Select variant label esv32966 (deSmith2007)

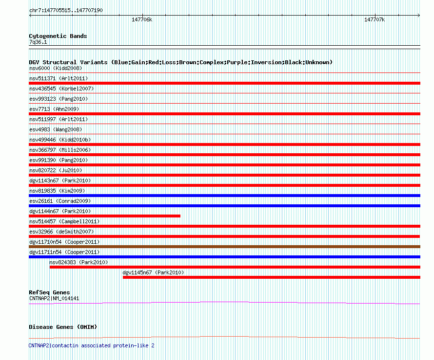pyautogui.click(x=61, y=232)
